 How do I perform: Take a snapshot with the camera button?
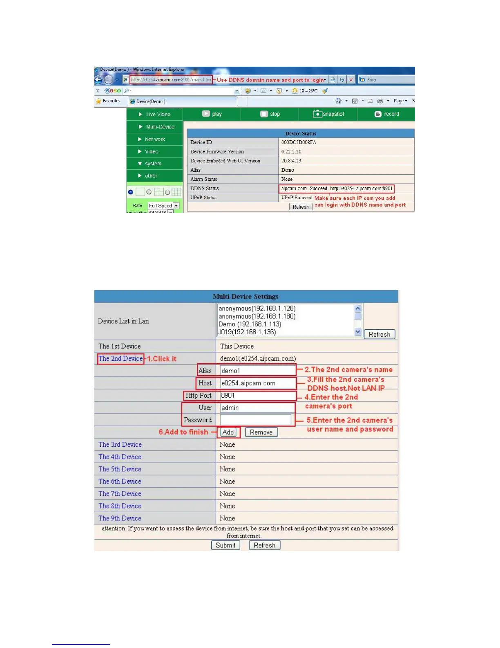tap(328, 114)
